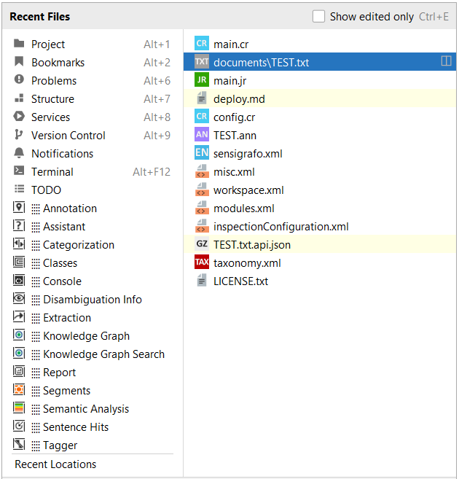The image size is (459, 479).
Task: Click the Annotation tool window icon
Action: pyautogui.click(x=19, y=209)
